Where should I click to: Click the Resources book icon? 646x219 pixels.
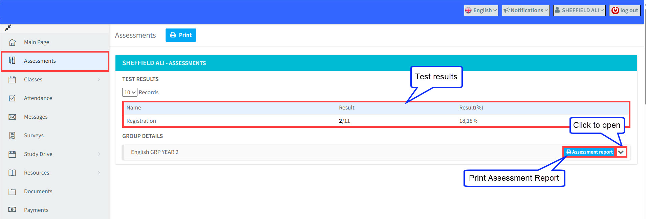coord(12,173)
